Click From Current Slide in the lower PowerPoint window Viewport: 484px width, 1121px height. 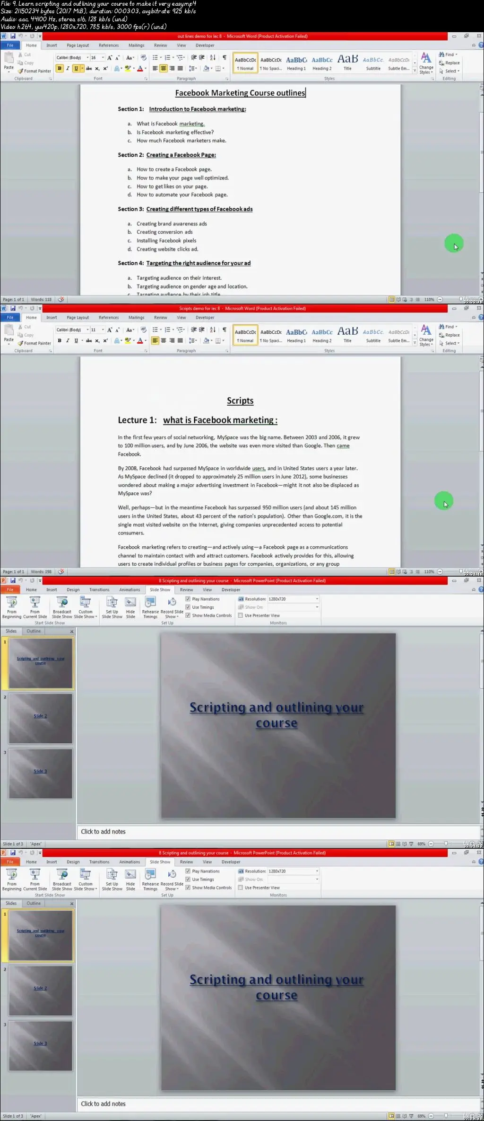click(x=35, y=880)
